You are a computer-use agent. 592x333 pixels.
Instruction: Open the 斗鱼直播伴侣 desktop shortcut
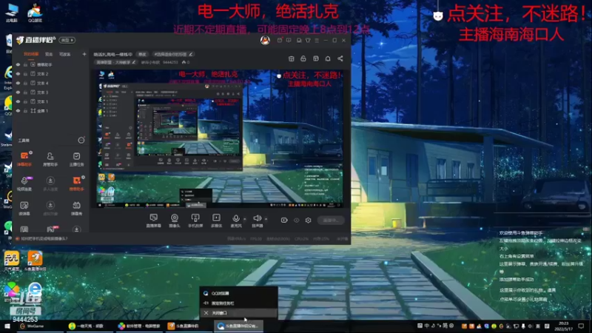pos(35,261)
